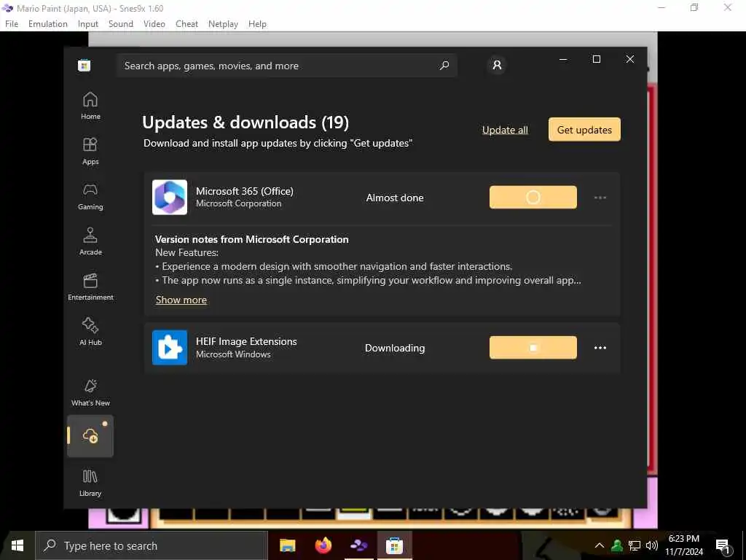The height and width of the screenshot is (560, 746).
Task: Click the Update all link
Action: point(505,130)
